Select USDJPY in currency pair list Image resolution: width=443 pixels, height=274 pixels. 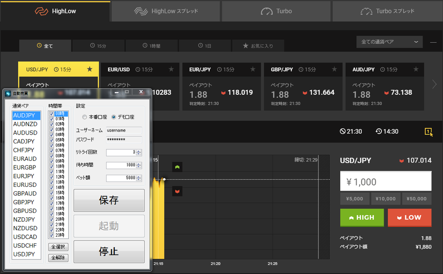27,254
